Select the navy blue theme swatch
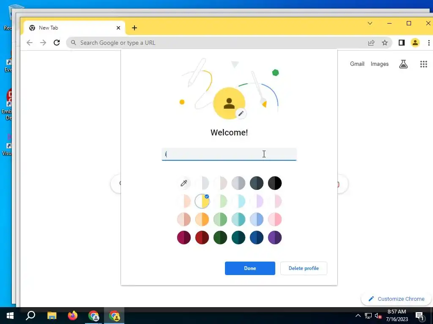433x324 pixels. 257,238
